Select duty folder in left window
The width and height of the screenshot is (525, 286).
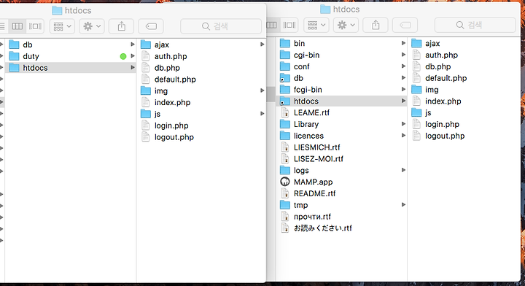70,56
